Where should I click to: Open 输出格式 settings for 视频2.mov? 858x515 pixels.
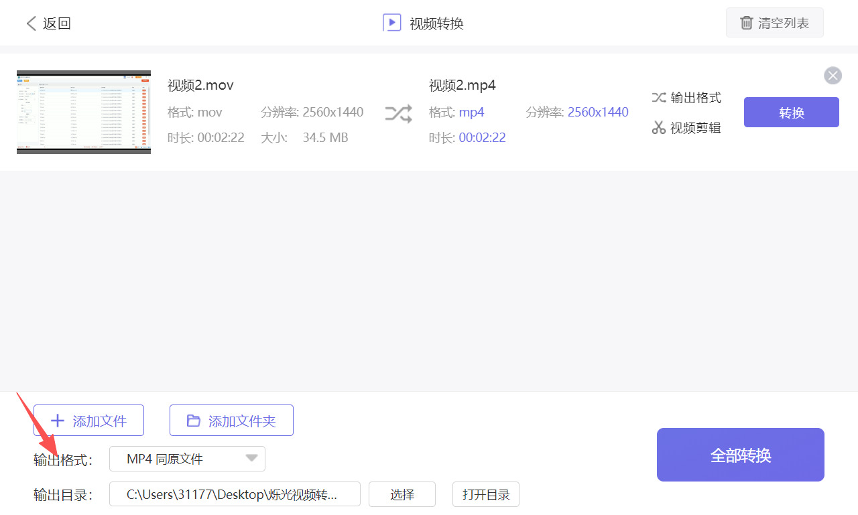(x=686, y=97)
